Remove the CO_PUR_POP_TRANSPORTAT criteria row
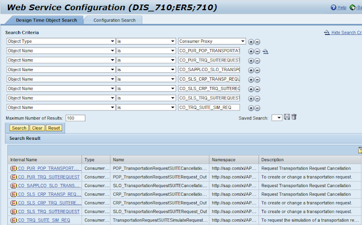The image size is (362, 225). (x=257, y=51)
